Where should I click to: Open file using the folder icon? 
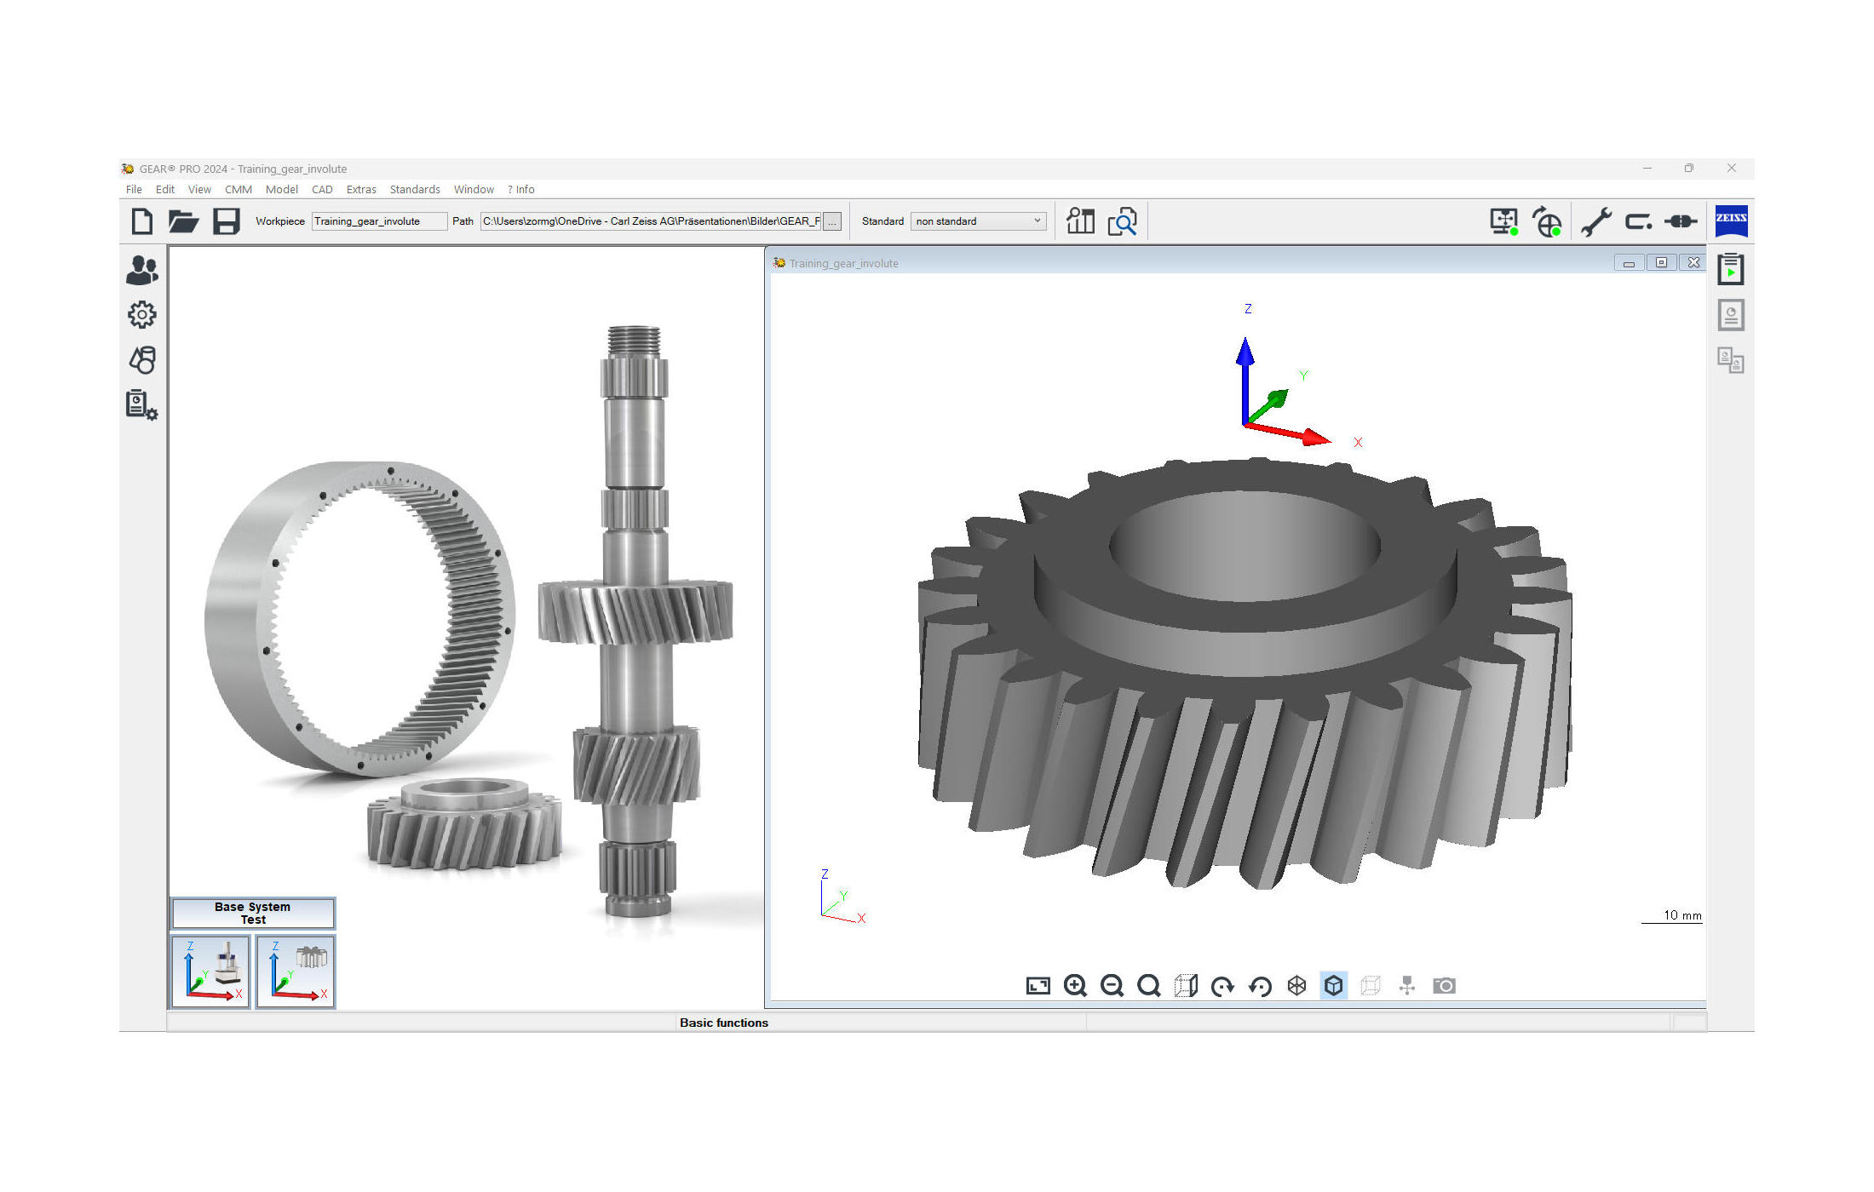[183, 221]
